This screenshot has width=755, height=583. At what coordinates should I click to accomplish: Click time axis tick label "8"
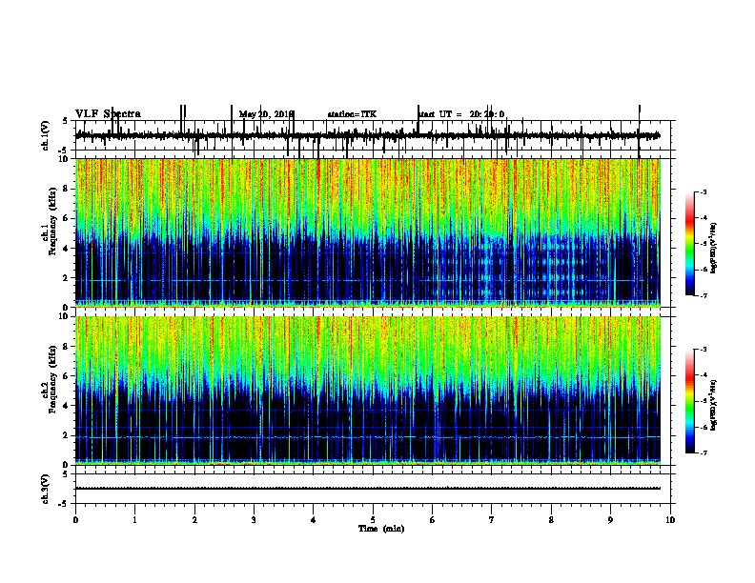(x=551, y=520)
